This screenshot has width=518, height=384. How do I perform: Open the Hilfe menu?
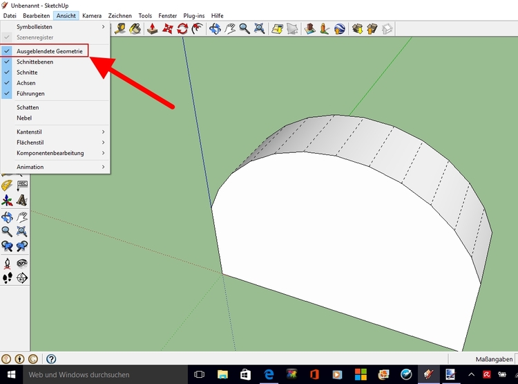(x=218, y=15)
